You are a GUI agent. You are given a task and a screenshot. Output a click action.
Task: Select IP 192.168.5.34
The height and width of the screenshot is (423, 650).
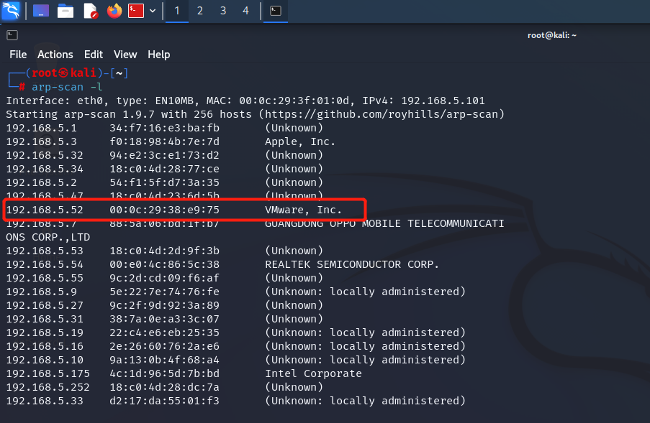click(45, 169)
